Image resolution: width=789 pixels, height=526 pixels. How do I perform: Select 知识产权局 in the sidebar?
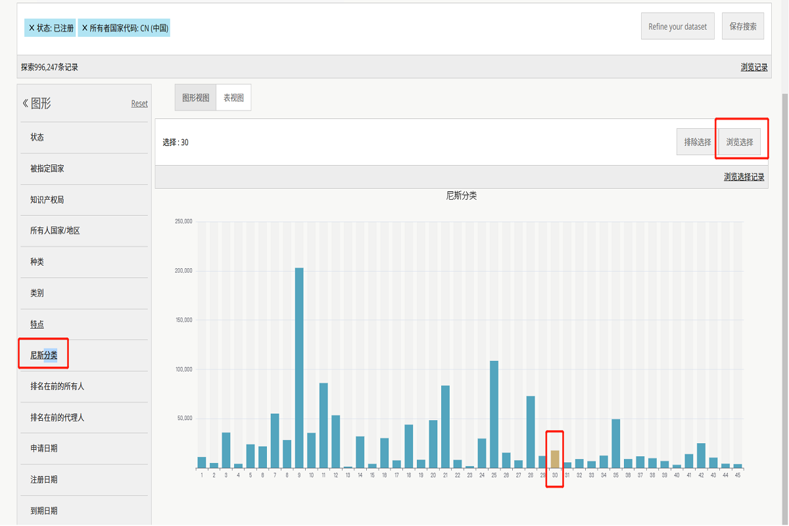point(84,199)
